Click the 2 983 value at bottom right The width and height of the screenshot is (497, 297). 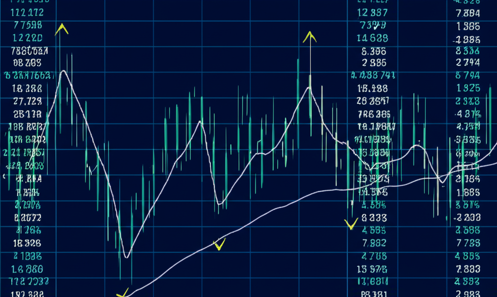click(467, 294)
